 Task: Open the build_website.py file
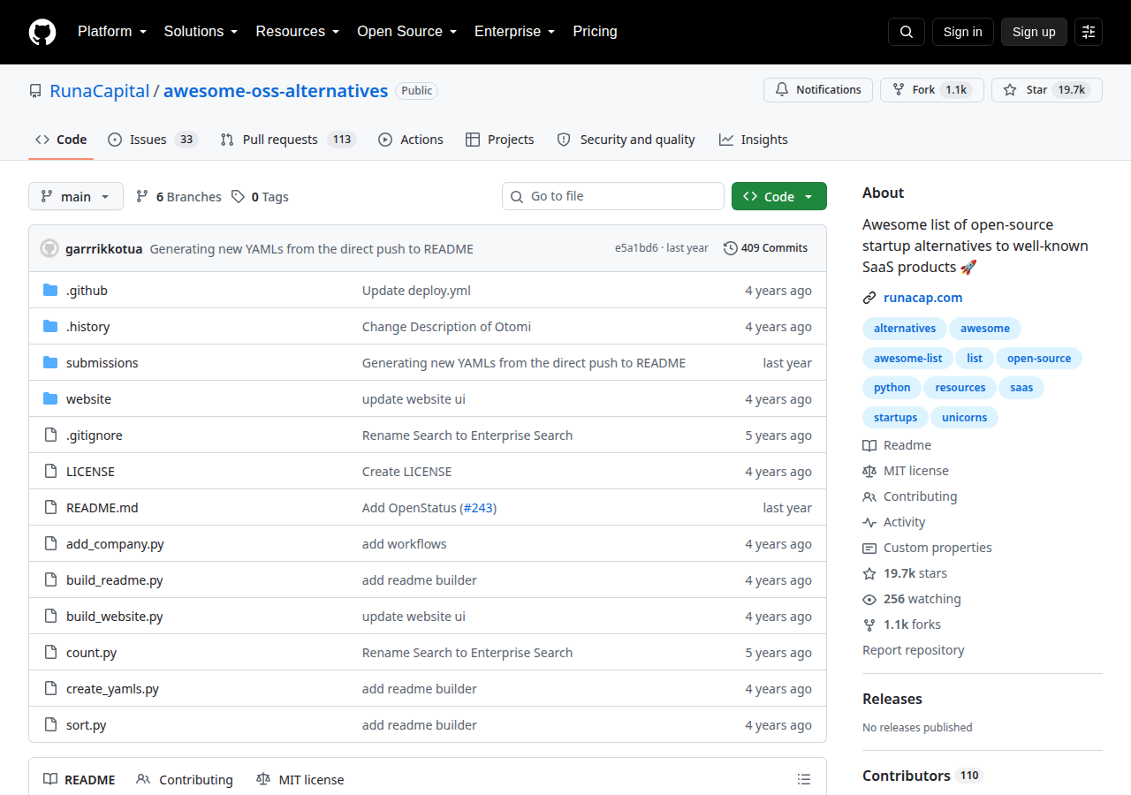(x=115, y=617)
